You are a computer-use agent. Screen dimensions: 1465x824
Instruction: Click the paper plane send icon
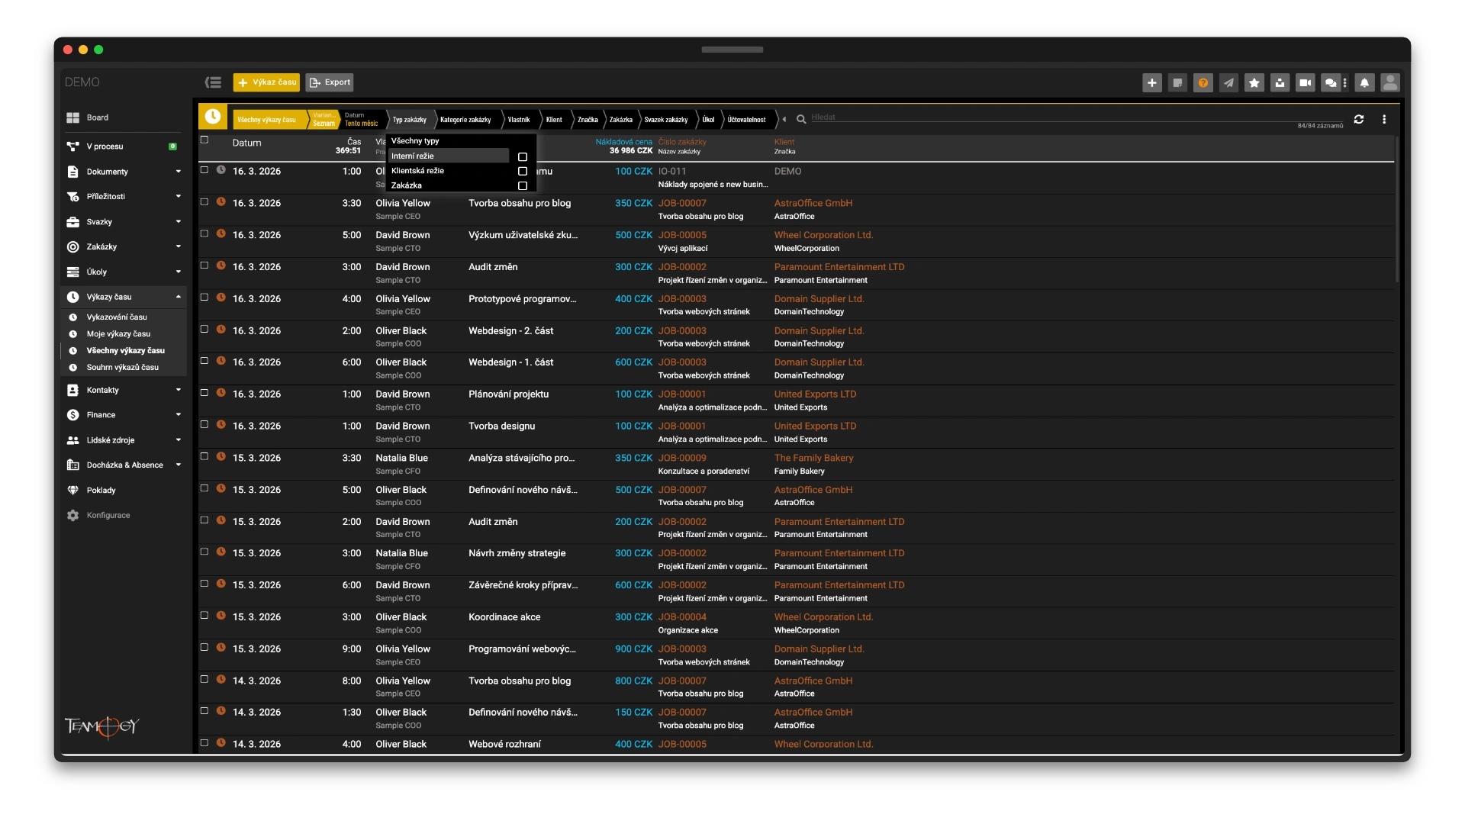click(1228, 82)
